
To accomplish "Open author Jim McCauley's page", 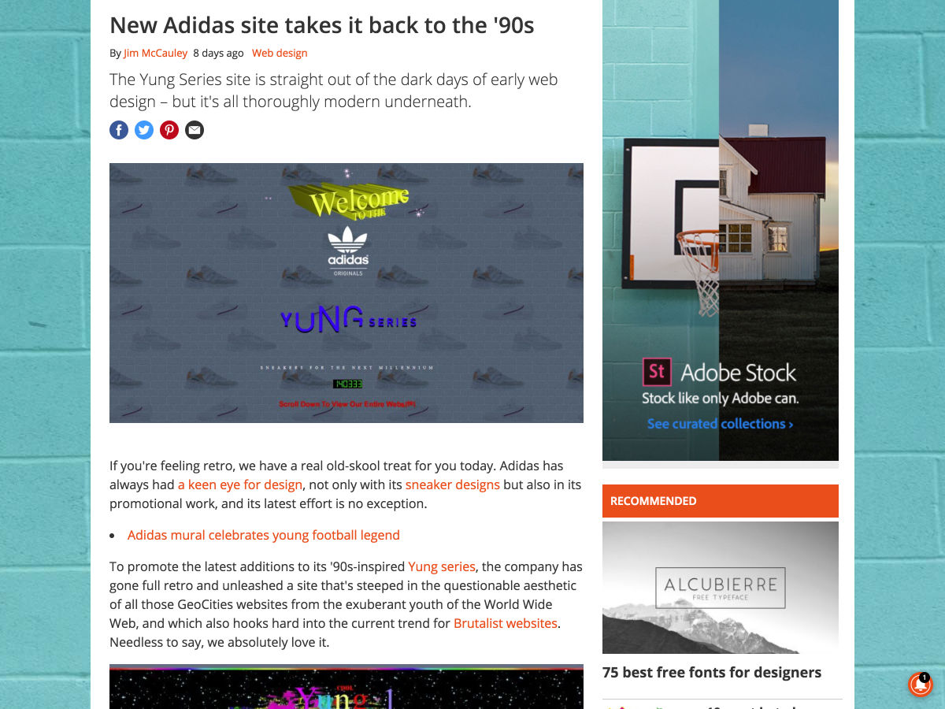I will point(155,53).
